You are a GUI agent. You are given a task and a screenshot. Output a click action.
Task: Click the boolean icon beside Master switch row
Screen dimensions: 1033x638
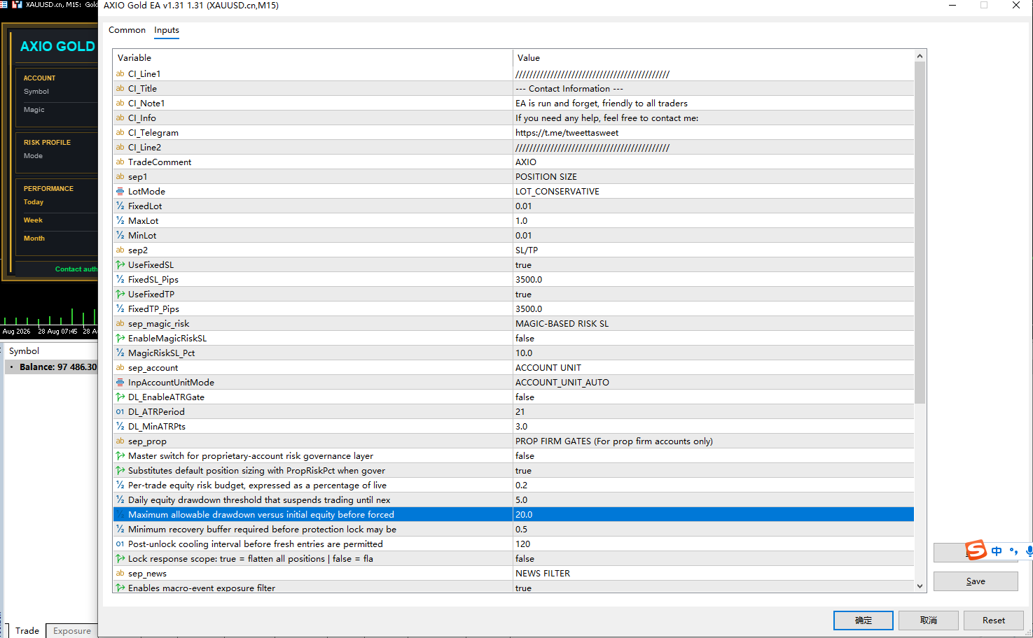coord(120,455)
